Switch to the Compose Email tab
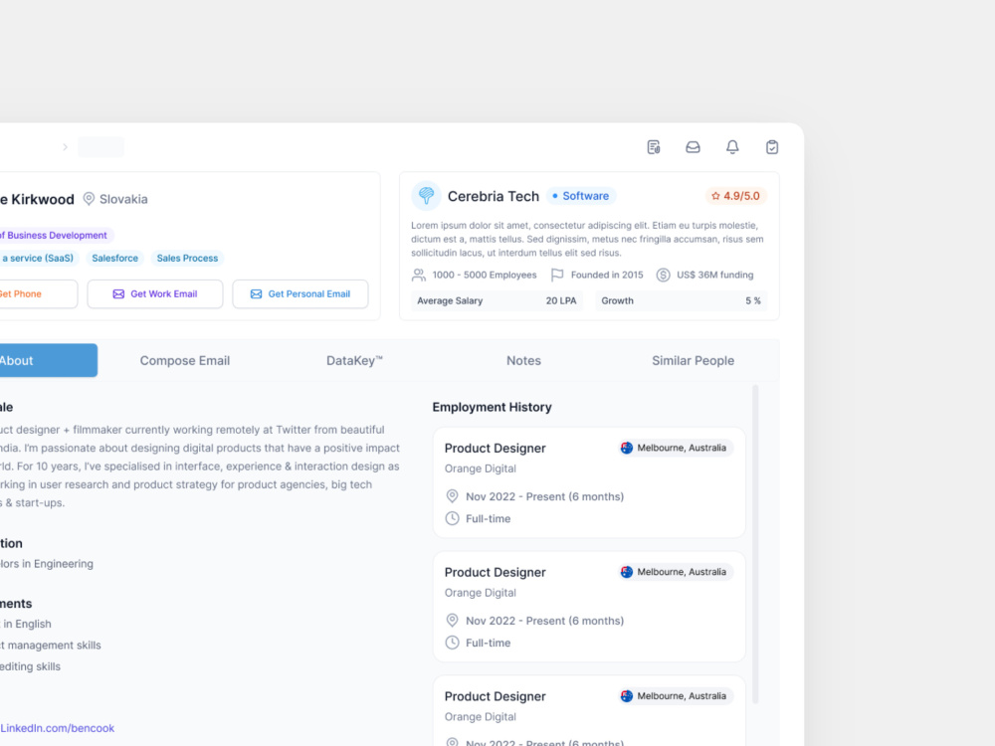The width and height of the screenshot is (995, 746). tap(185, 360)
